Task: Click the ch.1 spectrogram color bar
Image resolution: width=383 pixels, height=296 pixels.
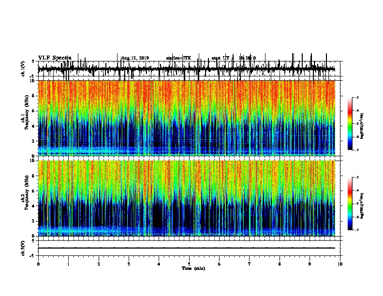Action: 350,124
